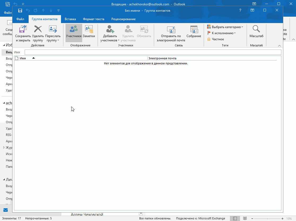Click Outlook send/receive icon in main title bar
The image size is (296, 221).
[x=7, y=4]
